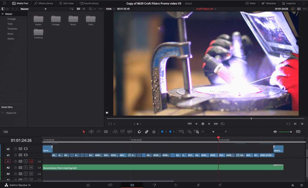
Task: Play reverse in the viewer
Action: click(196, 124)
